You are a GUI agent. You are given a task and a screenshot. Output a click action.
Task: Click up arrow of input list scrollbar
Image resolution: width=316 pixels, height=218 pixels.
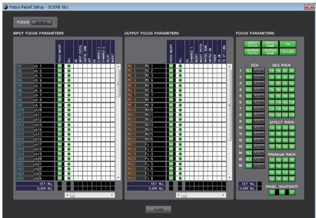118,67
